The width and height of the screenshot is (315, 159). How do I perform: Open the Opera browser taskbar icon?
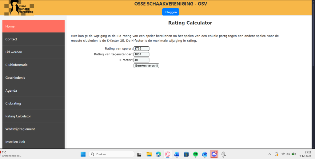168,154
